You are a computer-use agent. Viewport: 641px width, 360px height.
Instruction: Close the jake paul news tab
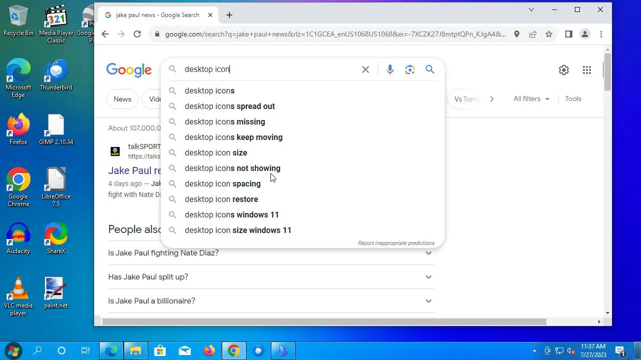point(210,15)
